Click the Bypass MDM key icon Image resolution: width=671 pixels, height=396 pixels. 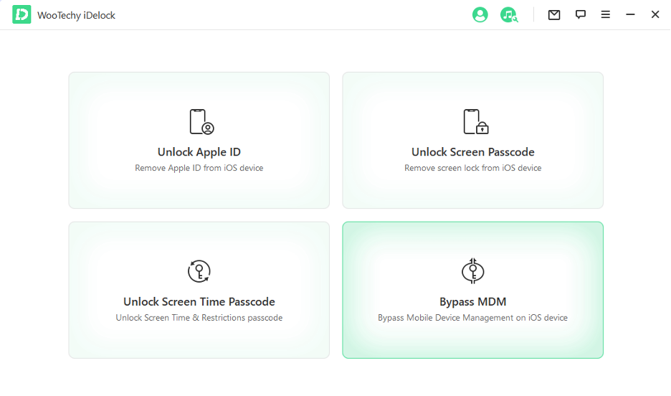coord(472,271)
